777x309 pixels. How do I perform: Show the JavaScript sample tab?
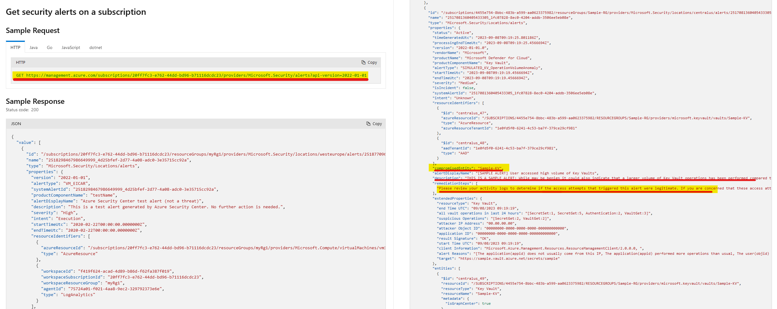pyautogui.click(x=71, y=47)
